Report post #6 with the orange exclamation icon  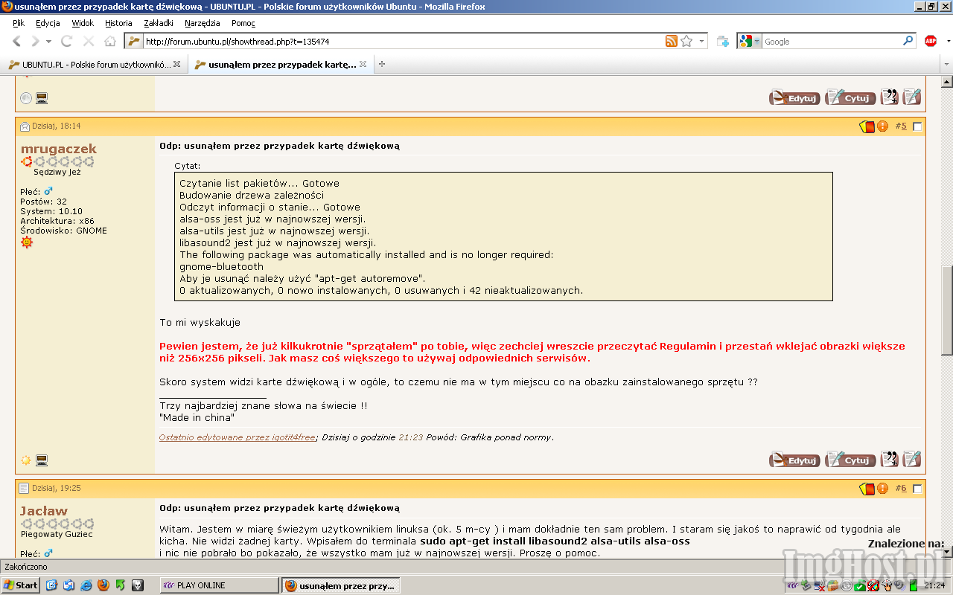tap(882, 489)
